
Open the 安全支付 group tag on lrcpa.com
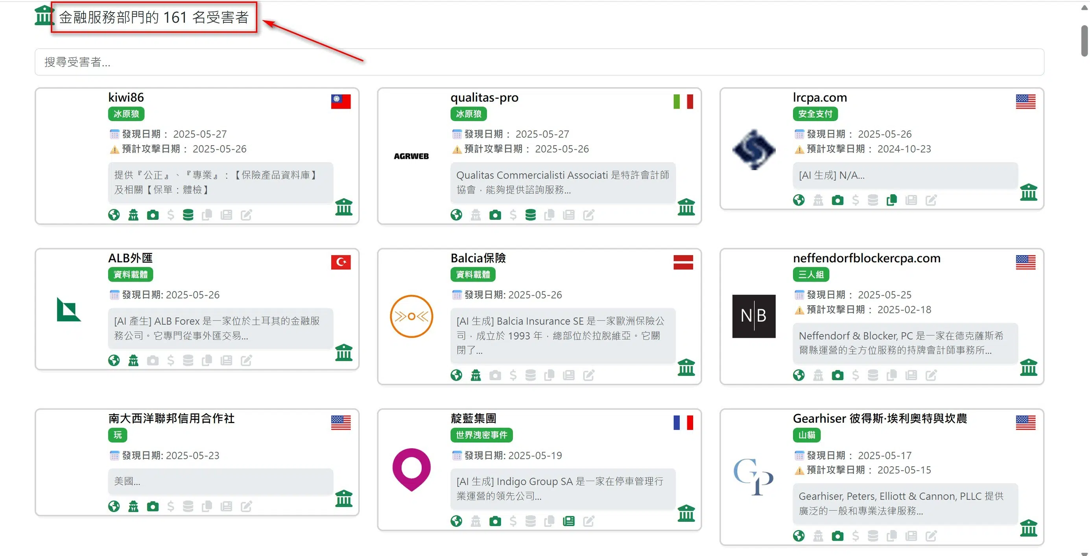pos(815,114)
